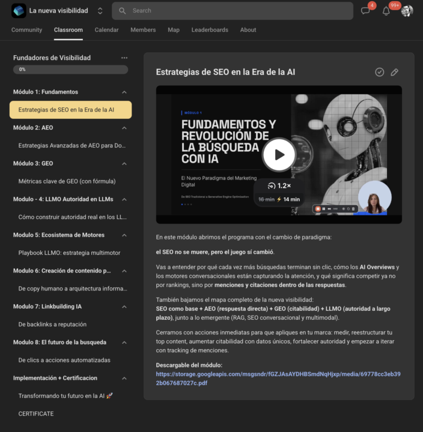Image resolution: width=423 pixels, height=432 pixels.
Task: Click the trash icon in video toolbar
Action: 353,209
